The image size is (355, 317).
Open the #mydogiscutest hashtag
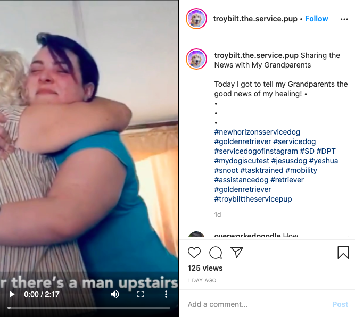[242, 161]
